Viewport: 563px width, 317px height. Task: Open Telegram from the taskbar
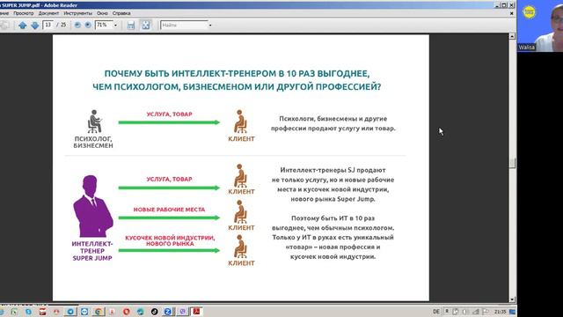70,312
